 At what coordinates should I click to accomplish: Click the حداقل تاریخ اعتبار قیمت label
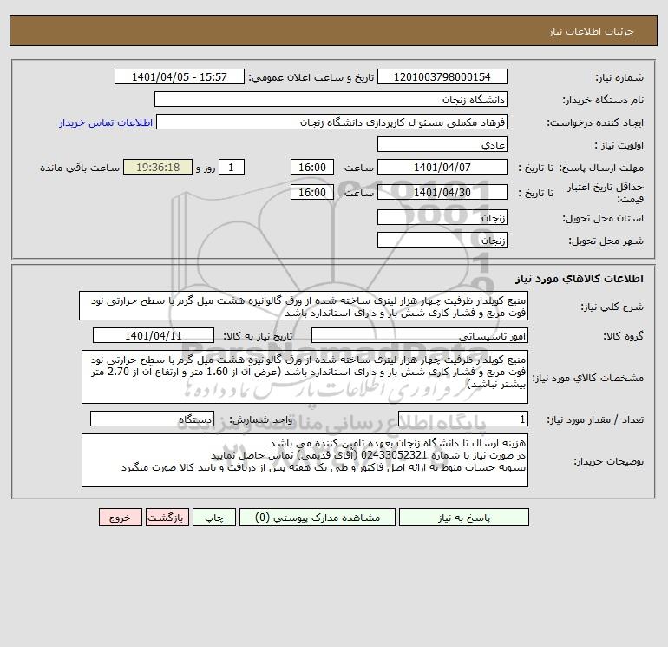click(606, 193)
